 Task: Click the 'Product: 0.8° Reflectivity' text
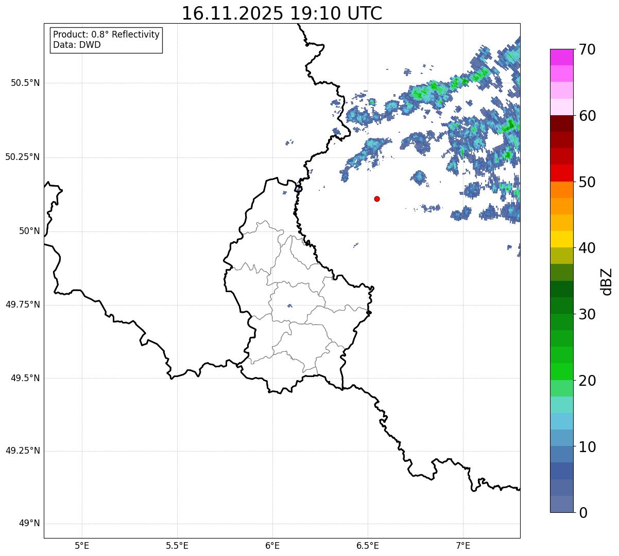107,34
